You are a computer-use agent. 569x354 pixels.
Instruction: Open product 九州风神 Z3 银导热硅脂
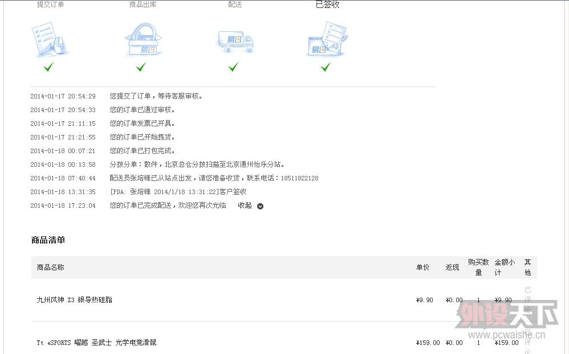click(74, 300)
